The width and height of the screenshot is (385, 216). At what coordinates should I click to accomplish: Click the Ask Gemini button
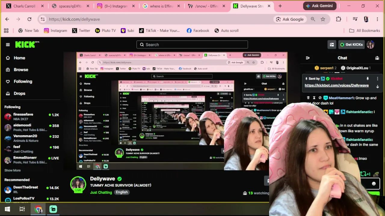pos(319,6)
